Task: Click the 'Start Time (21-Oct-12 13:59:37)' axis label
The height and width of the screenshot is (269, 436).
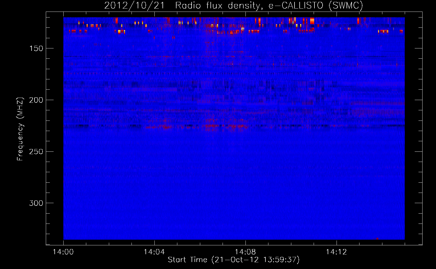Action: pos(234,260)
